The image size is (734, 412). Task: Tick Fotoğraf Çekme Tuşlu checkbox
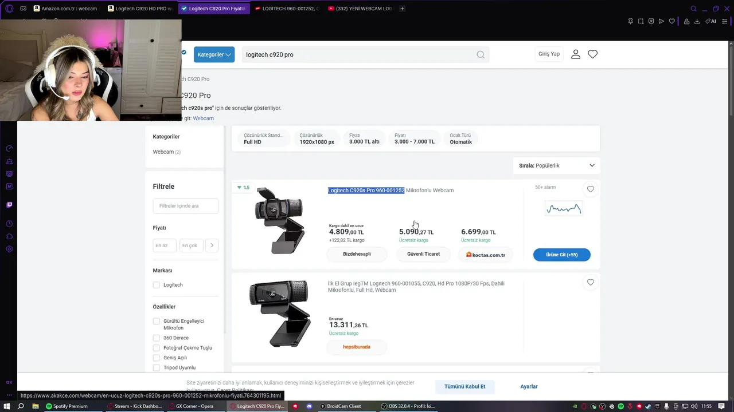point(156,348)
